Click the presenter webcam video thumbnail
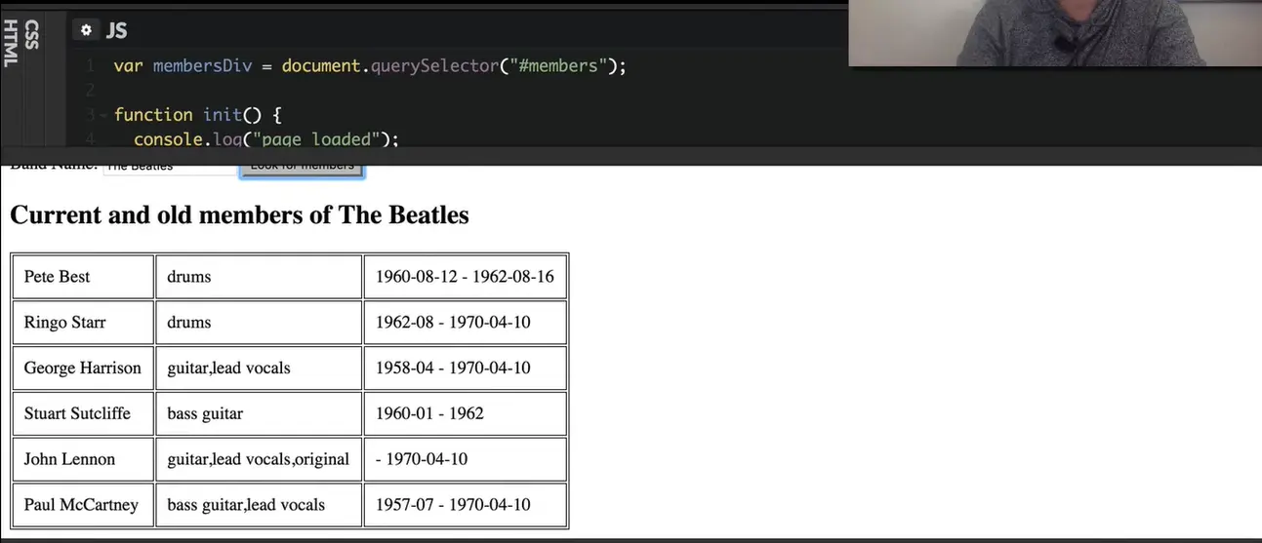Screen dimensions: 1262x543 (1055, 33)
